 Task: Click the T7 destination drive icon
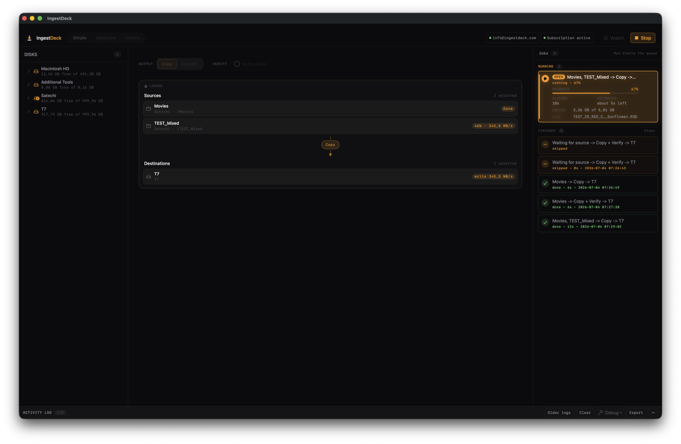149,176
